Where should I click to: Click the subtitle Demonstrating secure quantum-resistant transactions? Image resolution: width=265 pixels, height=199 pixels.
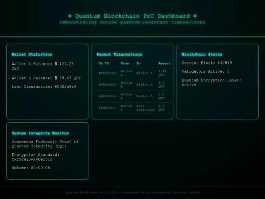[132, 22]
